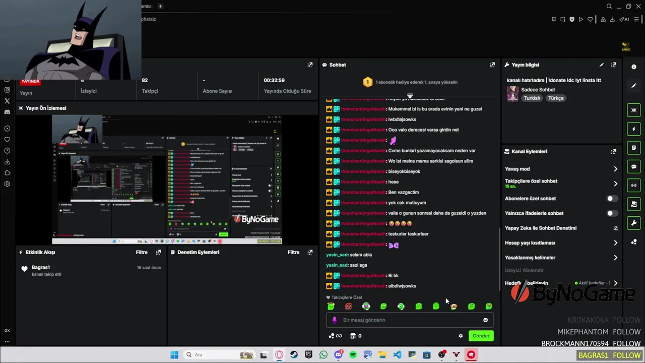
Task: Open Spotify from the Windows taskbar
Action: tap(353, 355)
